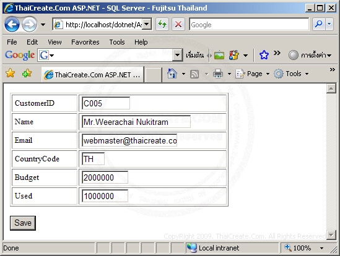Click Add to Favorites icon

27,74
